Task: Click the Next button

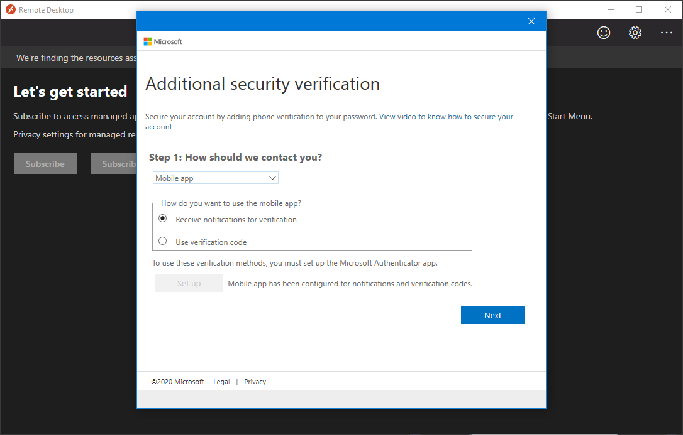Action: click(492, 315)
